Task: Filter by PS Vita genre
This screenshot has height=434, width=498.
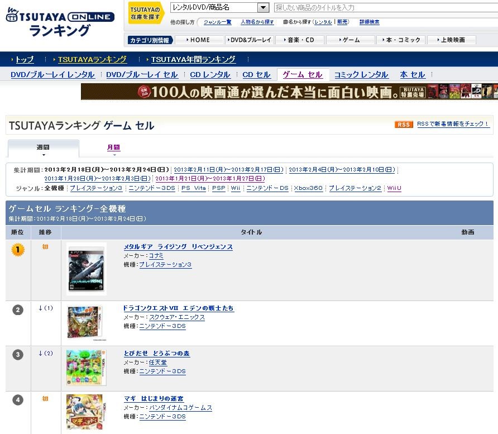Action: (x=193, y=188)
